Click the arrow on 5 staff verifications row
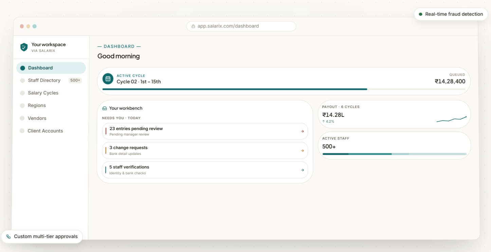 302,170
